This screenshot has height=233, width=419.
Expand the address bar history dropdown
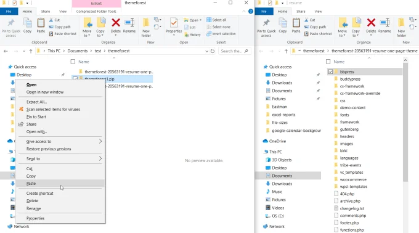pyautogui.click(x=206, y=51)
